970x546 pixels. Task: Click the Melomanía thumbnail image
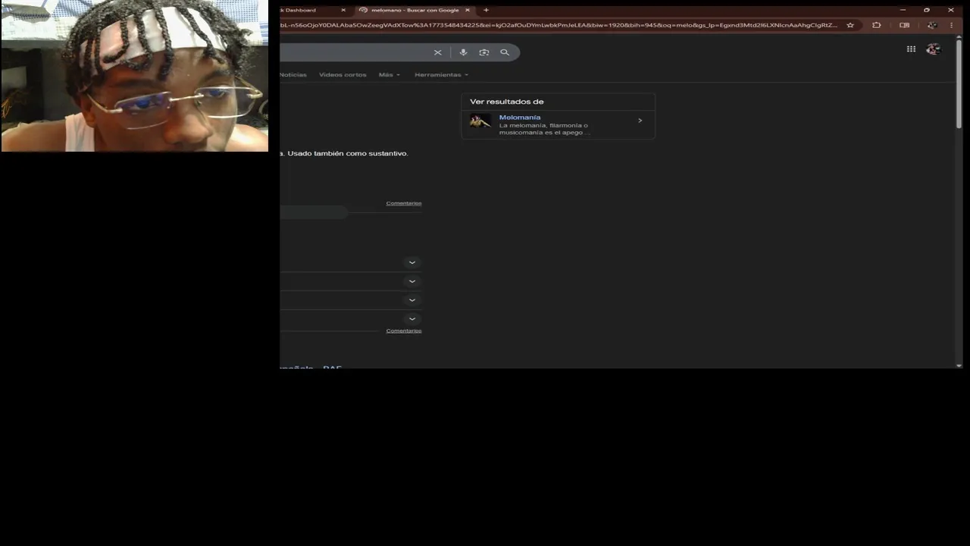point(480,121)
